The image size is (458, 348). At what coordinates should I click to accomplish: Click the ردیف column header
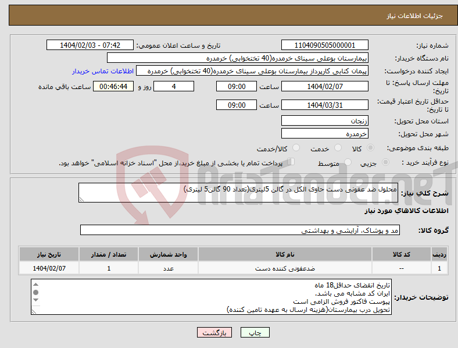(x=439, y=254)
